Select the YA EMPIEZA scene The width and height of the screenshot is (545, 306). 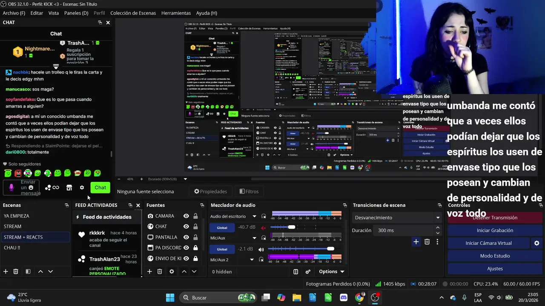click(35, 216)
